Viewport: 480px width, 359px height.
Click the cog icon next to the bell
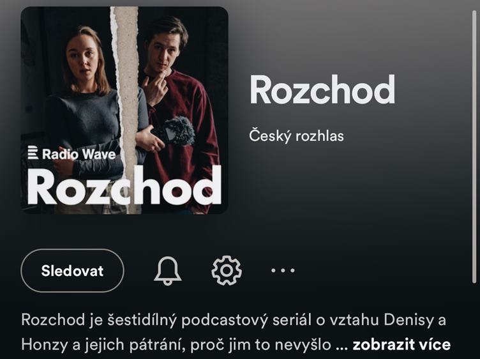click(227, 271)
